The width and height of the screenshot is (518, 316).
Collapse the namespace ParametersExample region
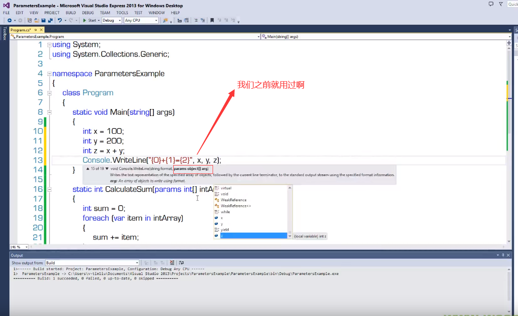pyautogui.click(x=49, y=74)
